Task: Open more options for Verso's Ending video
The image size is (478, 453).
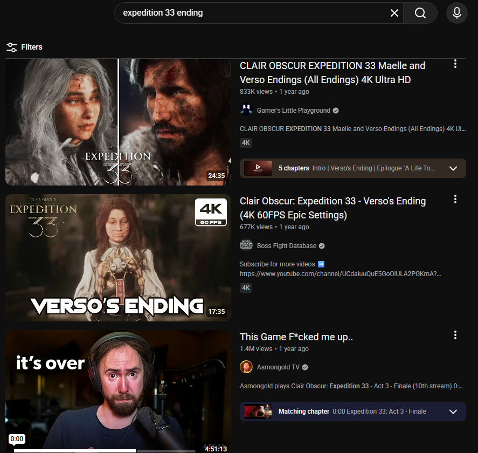Action: point(455,200)
